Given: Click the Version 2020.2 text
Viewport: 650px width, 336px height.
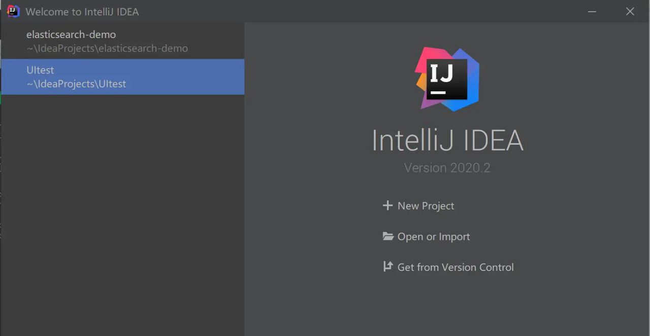Looking at the screenshot, I should pyautogui.click(x=447, y=168).
